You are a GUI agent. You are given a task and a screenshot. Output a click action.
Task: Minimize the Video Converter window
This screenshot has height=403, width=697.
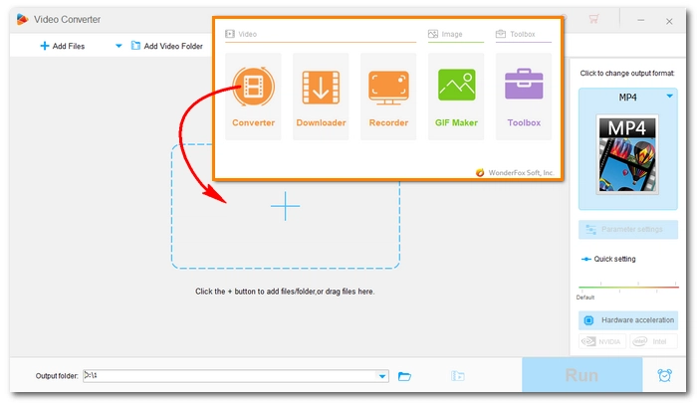tap(640, 20)
